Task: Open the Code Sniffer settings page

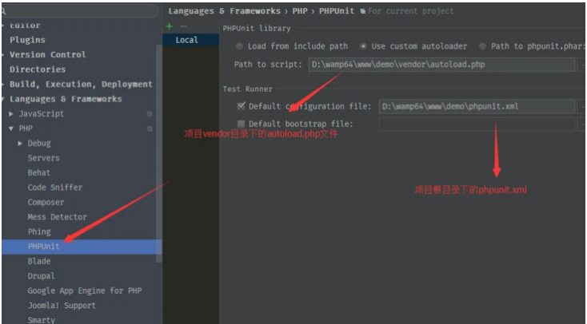Action: (x=55, y=188)
